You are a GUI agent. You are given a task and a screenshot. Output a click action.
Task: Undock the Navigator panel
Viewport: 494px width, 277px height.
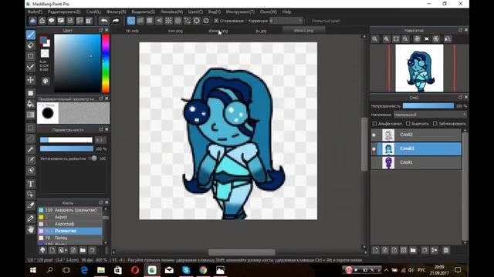460,30
